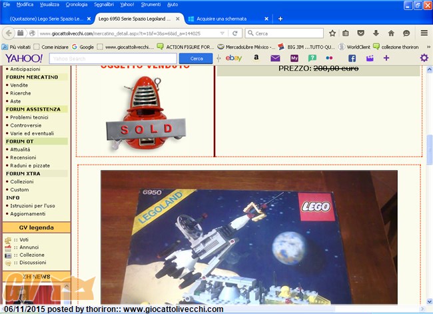Viewport: 433px width, 314px height.
Task: Open Yahoo Mail envelope icon
Action: coord(275,59)
